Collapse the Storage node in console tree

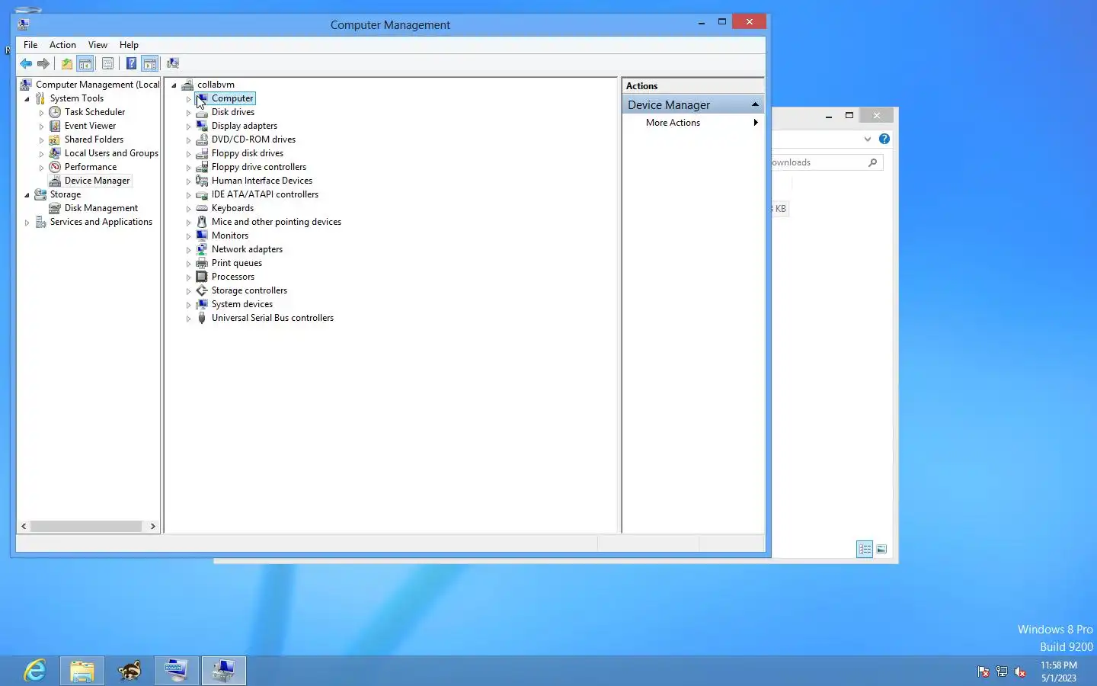click(27, 195)
